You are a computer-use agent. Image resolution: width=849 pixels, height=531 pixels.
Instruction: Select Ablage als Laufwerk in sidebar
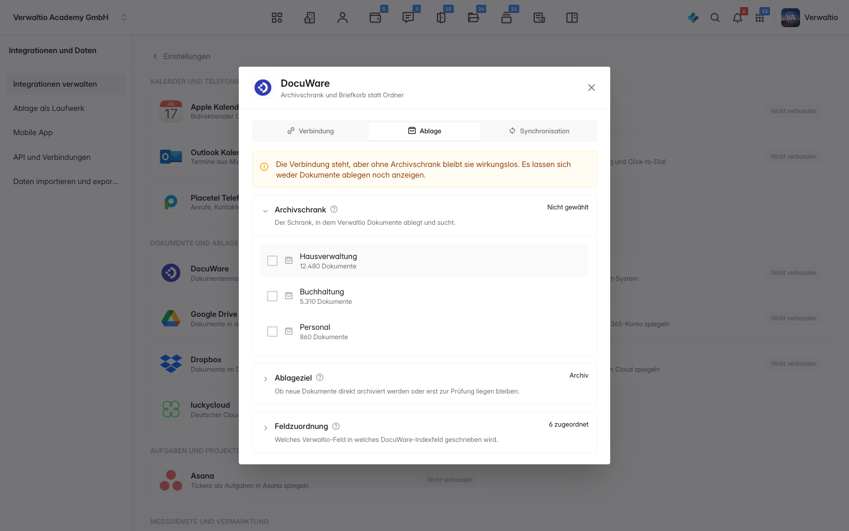pyautogui.click(x=66, y=109)
